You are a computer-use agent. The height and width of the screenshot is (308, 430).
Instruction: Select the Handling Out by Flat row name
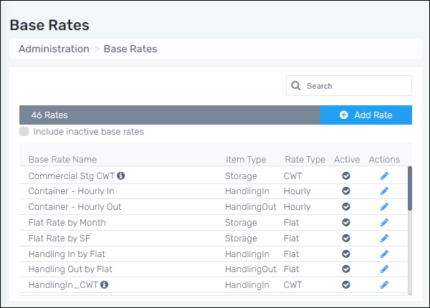tap(70, 269)
